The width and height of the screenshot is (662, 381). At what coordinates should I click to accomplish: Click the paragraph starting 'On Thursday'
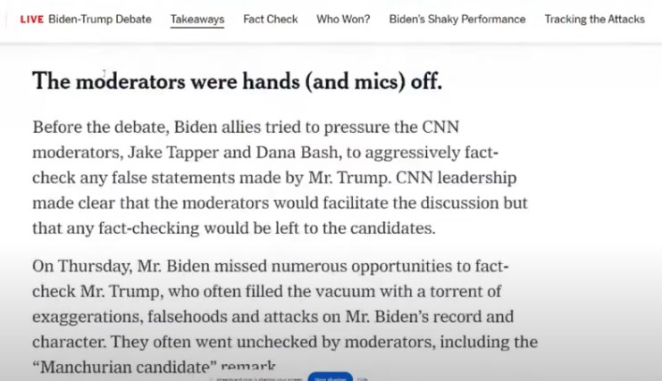coord(285,315)
